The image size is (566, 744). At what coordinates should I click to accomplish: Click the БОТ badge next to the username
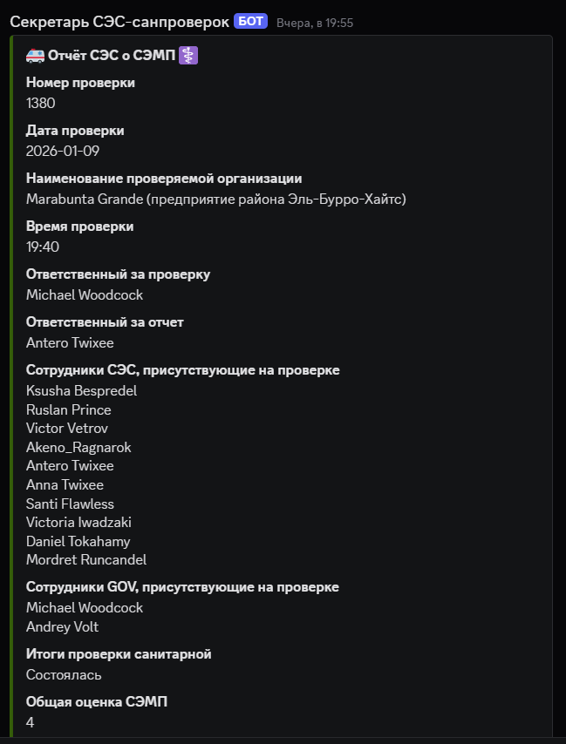click(x=250, y=21)
